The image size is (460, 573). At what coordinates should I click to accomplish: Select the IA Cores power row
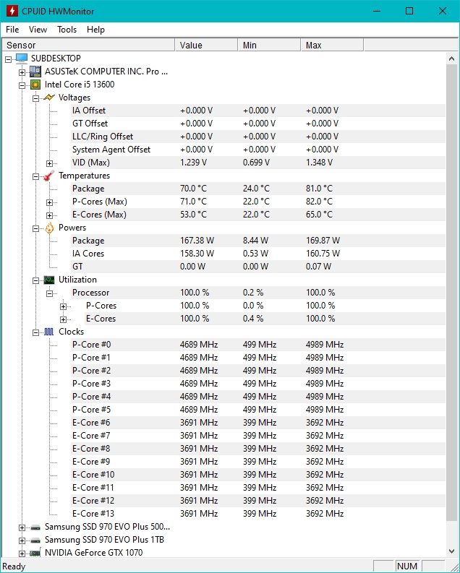click(x=258, y=254)
